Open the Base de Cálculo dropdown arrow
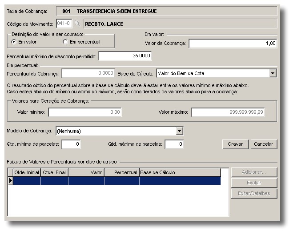 tap(273, 73)
